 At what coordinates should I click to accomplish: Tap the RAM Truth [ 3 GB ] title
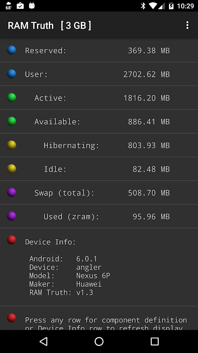(49, 26)
